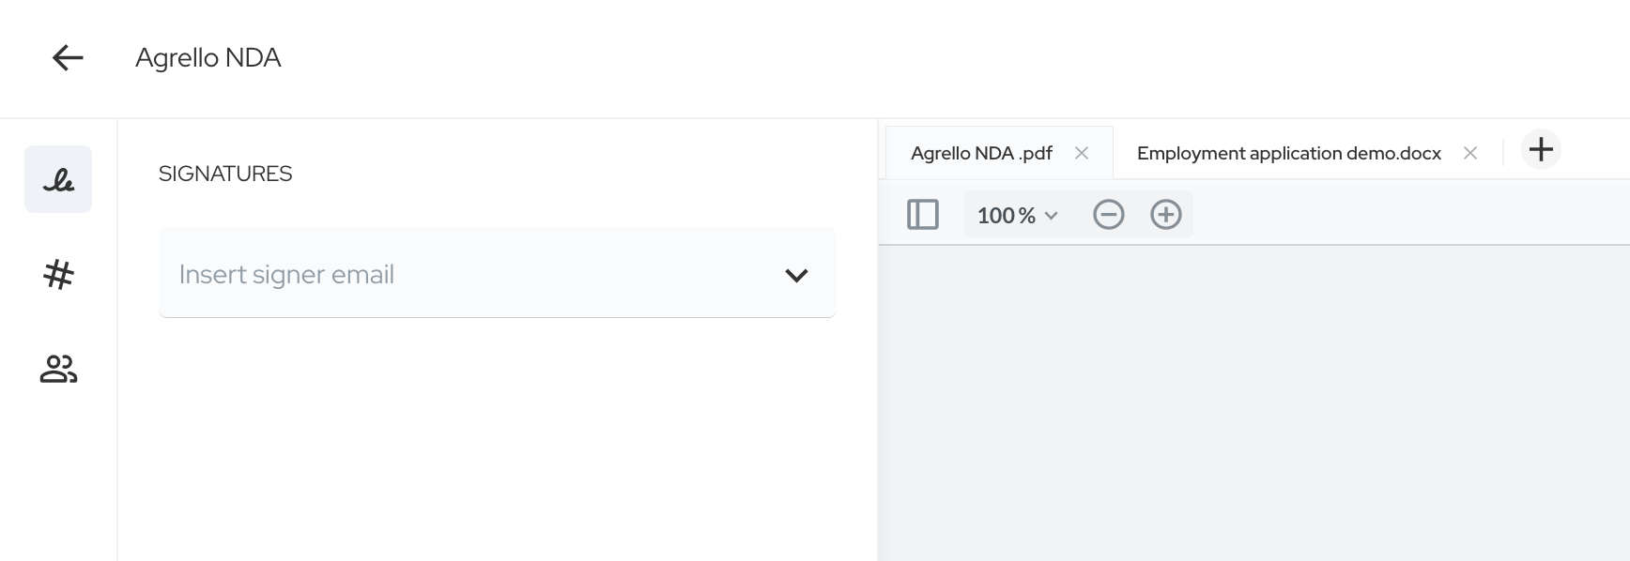
Task: Add a new document with plus button
Action: pos(1541,150)
